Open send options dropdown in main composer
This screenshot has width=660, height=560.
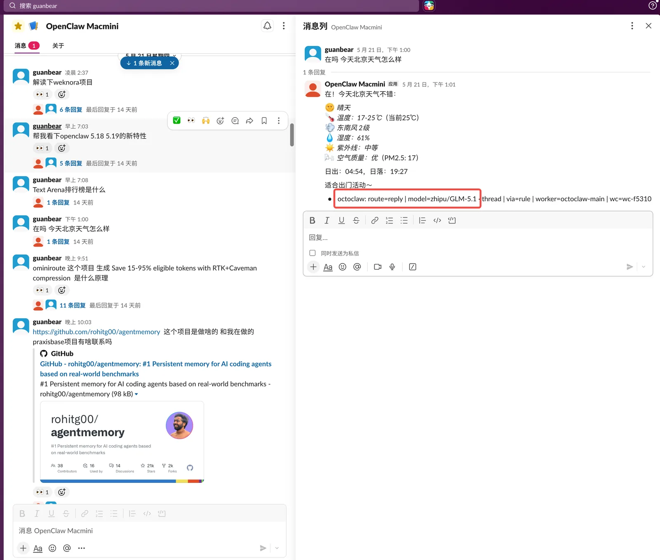point(277,548)
